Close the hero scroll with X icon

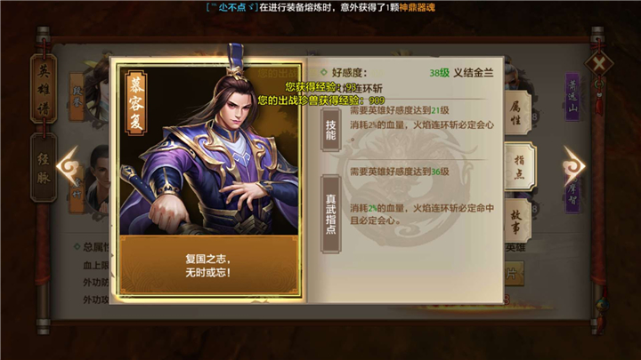point(598,64)
